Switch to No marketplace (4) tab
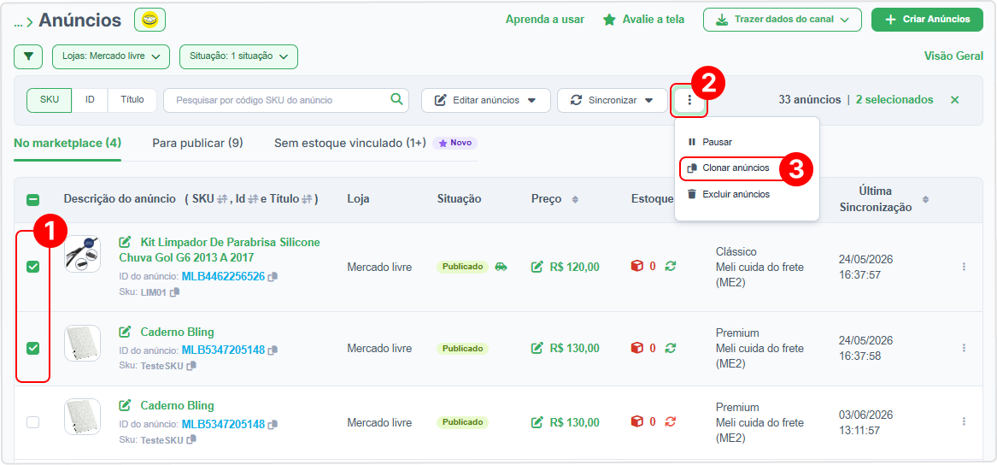 (67, 143)
